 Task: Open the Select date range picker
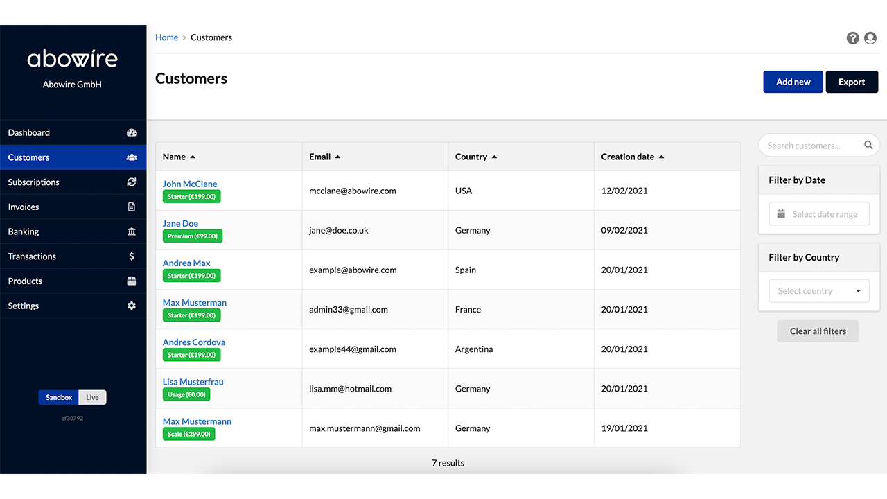point(818,214)
